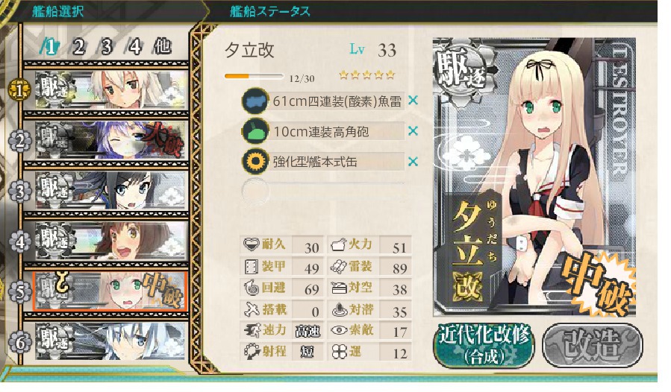671x392 pixels.
Task: Switch to fleet tab 2
Action: pyautogui.click(x=78, y=47)
